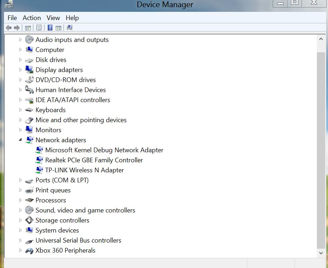Select the DVD/CD-ROM drives label
This screenshot has width=328, height=268.
pyautogui.click(x=66, y=80)
